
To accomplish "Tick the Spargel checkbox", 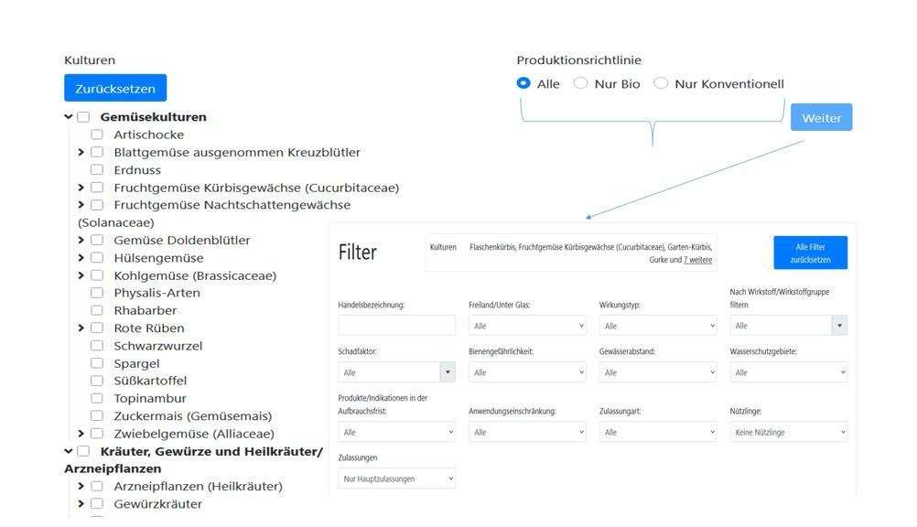I will (x=97, y=364).
